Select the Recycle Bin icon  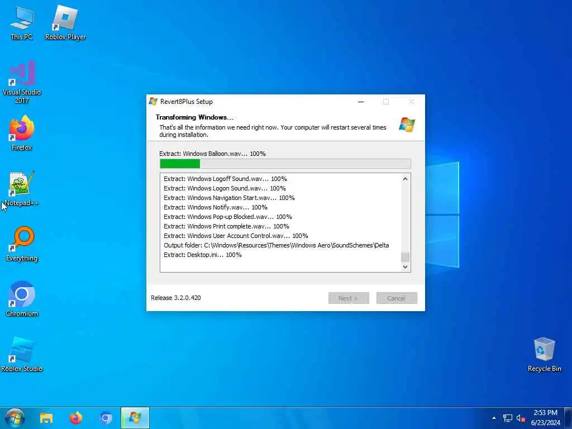click(x=544, y=355)
